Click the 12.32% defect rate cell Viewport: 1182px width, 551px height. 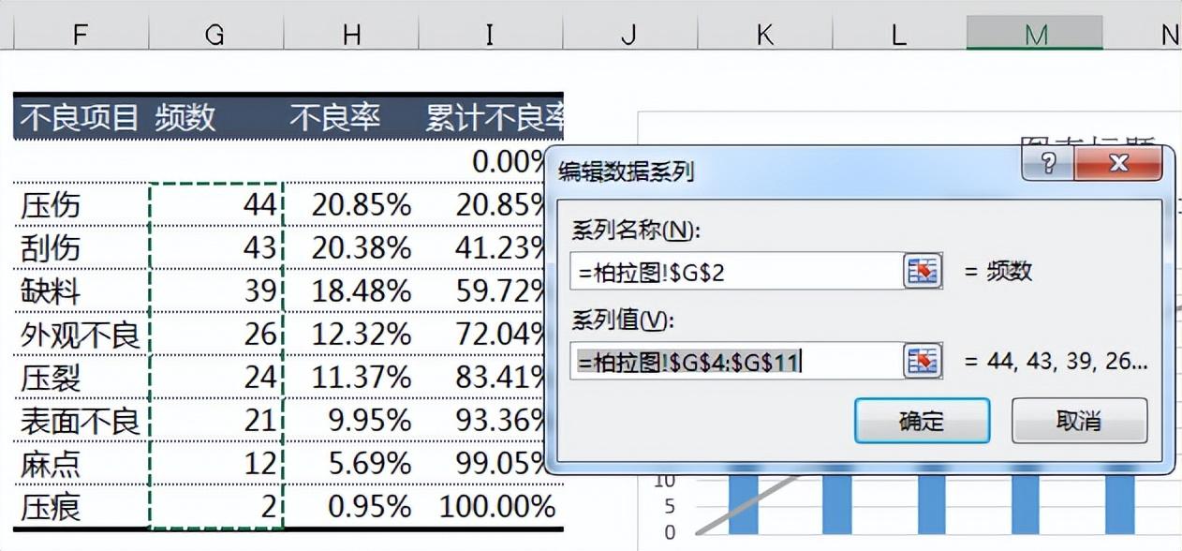tap(351, 334)
